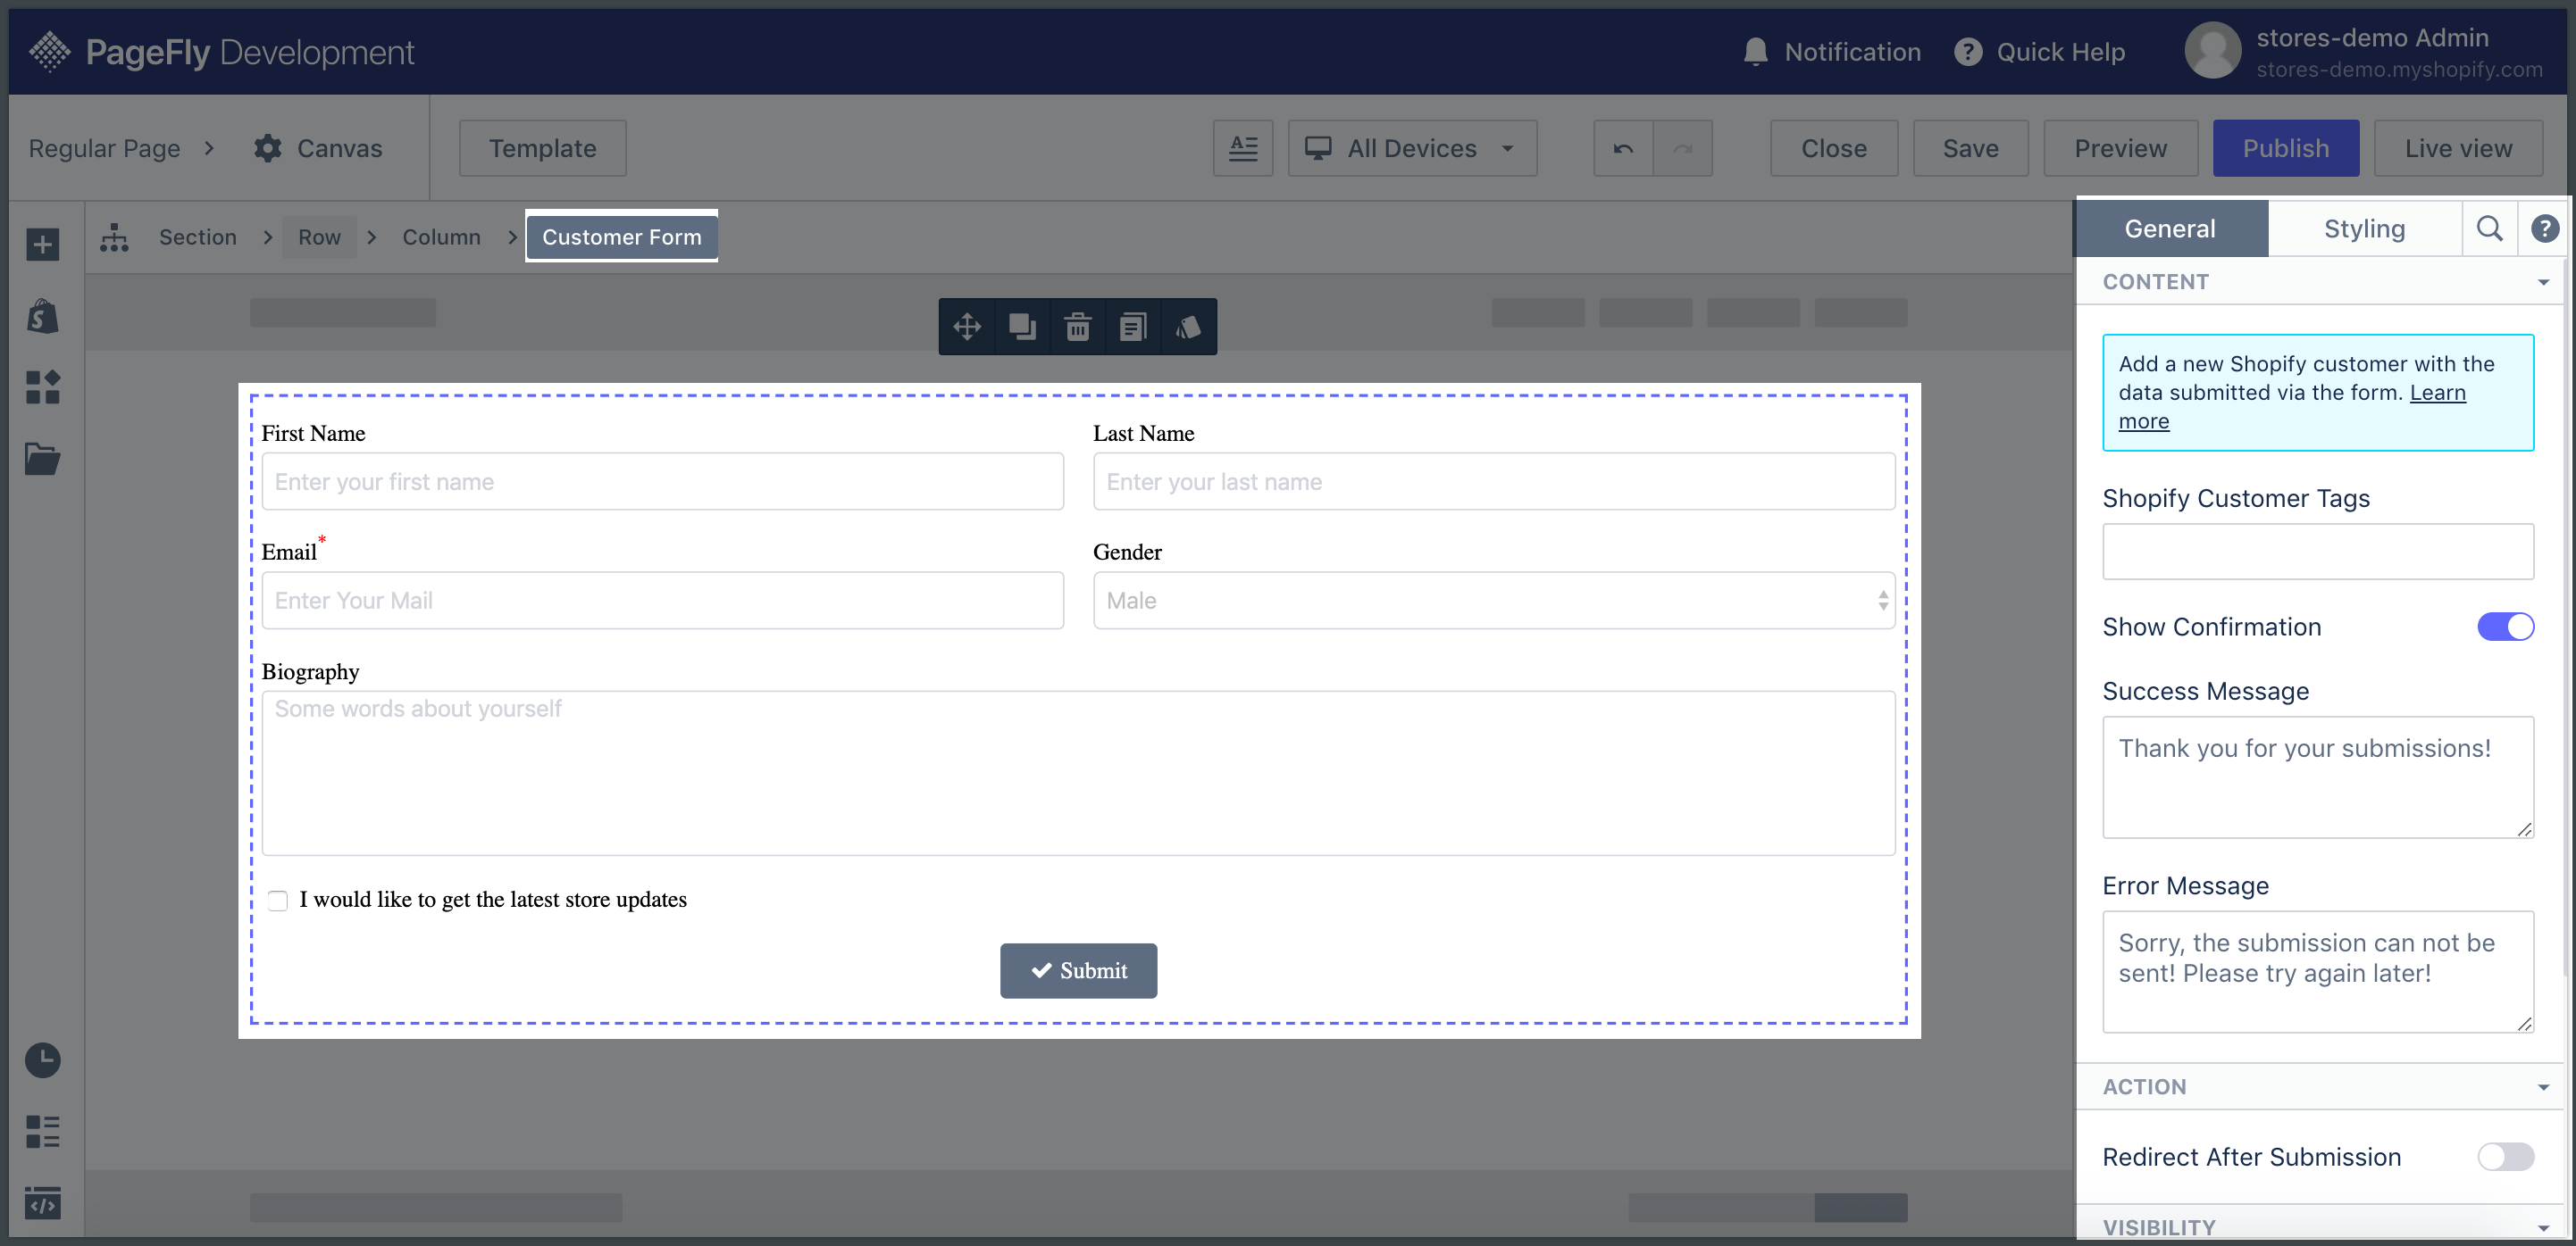Open the Gender select dropdown
Image resolution: width=2576 pixels, height=1246 pixels.
pyautogui.click(x=1494, y=600)
